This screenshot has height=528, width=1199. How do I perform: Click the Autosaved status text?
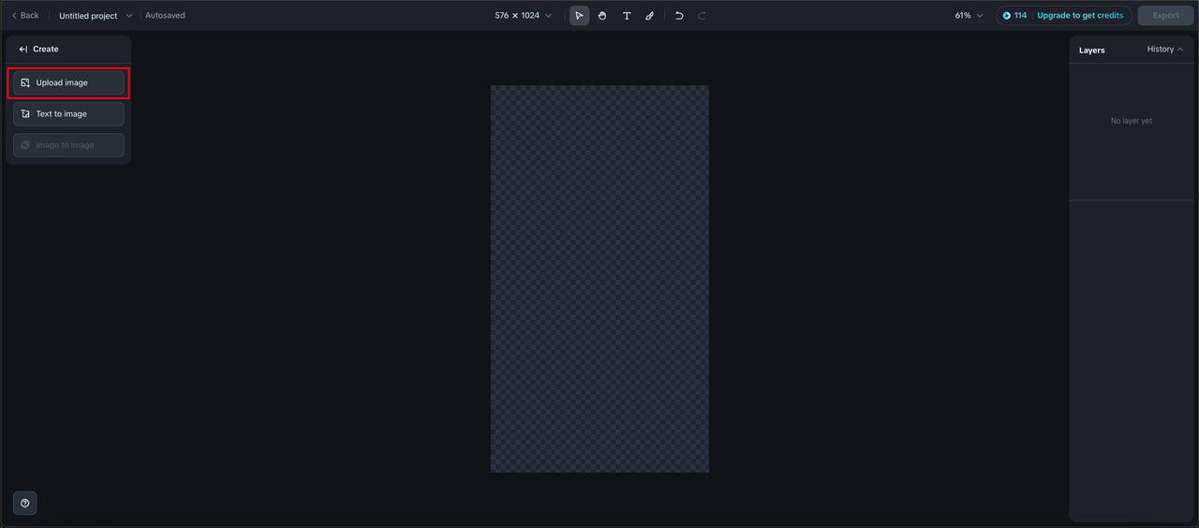tap(165, 16)
